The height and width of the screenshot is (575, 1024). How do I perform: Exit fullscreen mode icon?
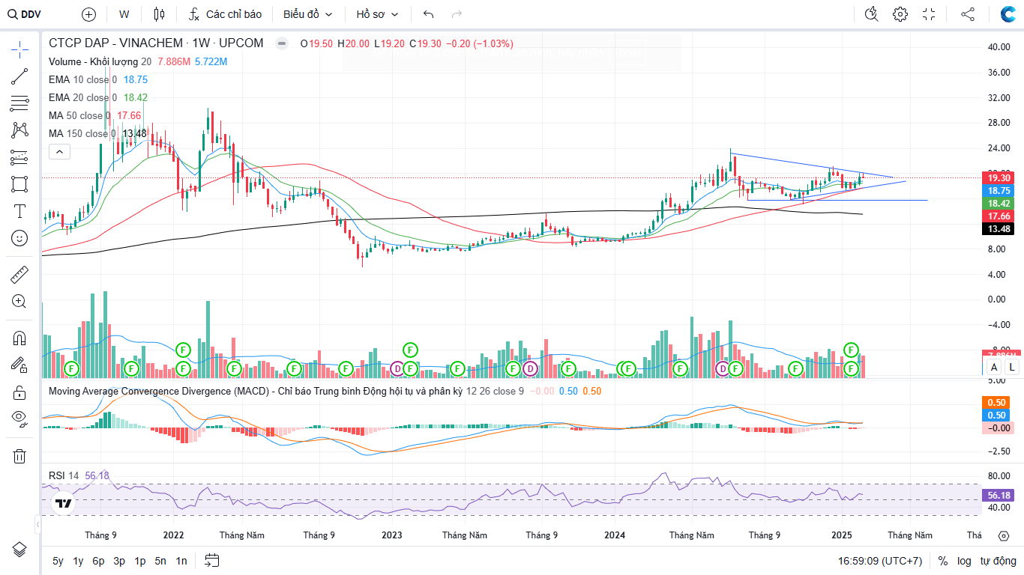[929, 14]
